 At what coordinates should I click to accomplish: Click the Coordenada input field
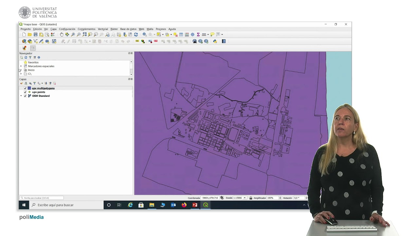[x=210, y=198]
